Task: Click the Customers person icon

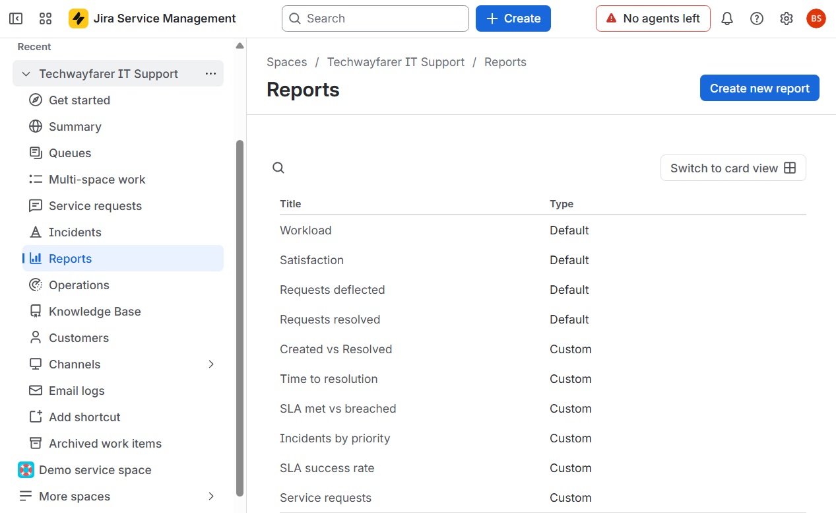Action: click(36, 338)
